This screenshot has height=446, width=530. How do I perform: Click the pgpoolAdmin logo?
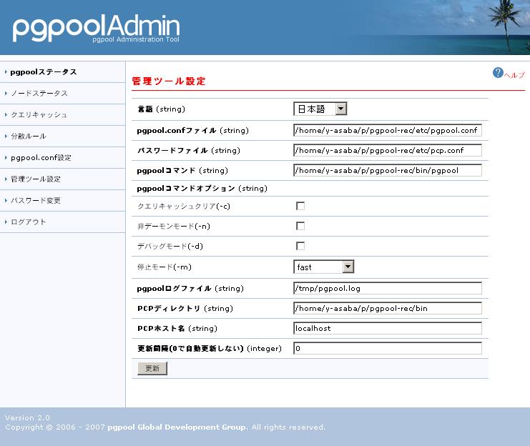[x=97, y=29]
